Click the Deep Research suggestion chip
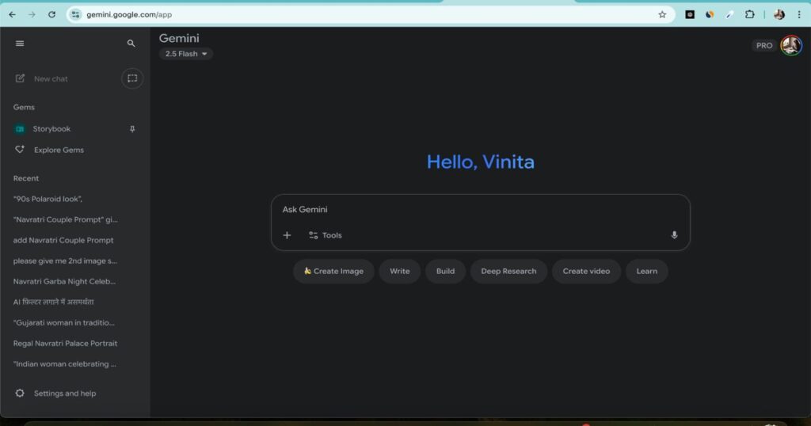 [x=508, y=271]
